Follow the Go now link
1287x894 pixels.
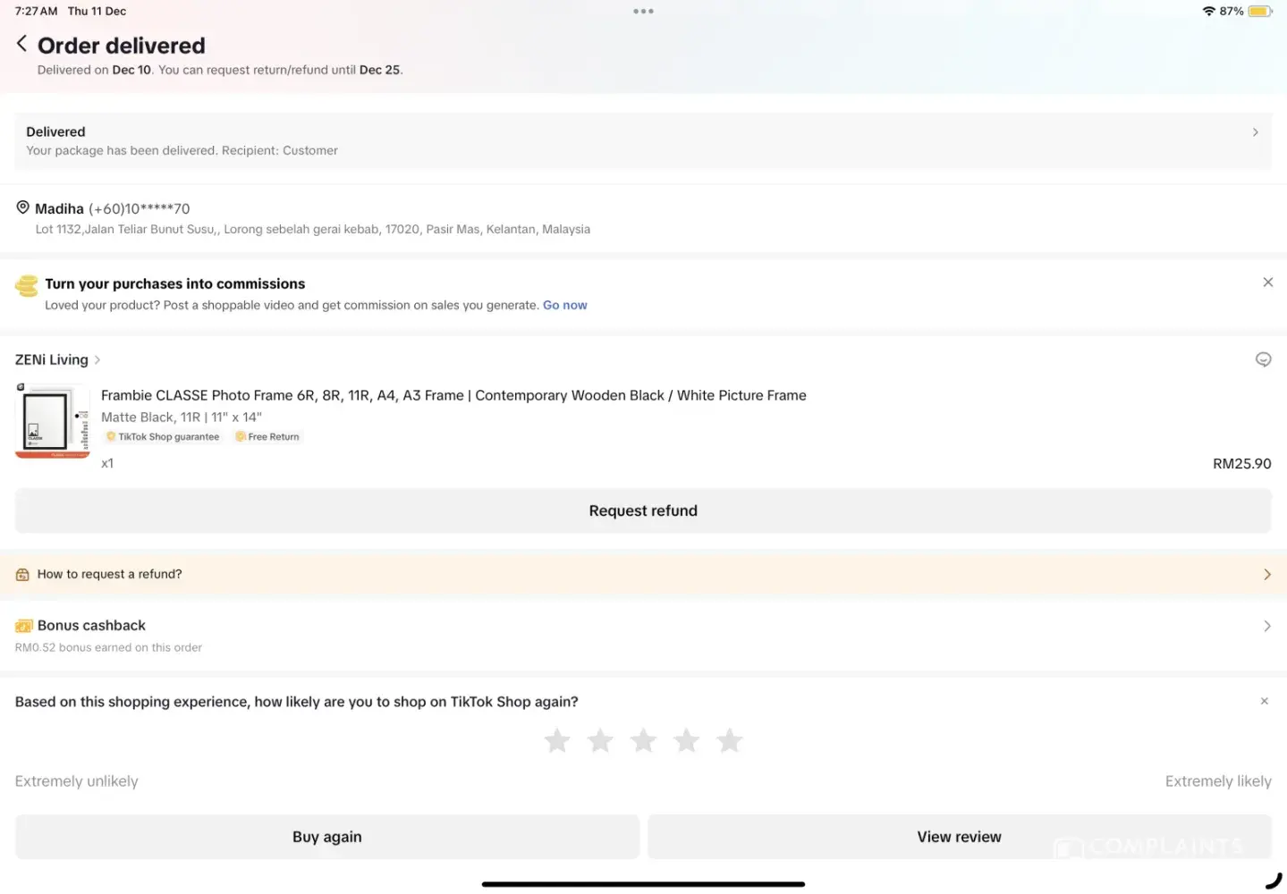tap(565, 305)
